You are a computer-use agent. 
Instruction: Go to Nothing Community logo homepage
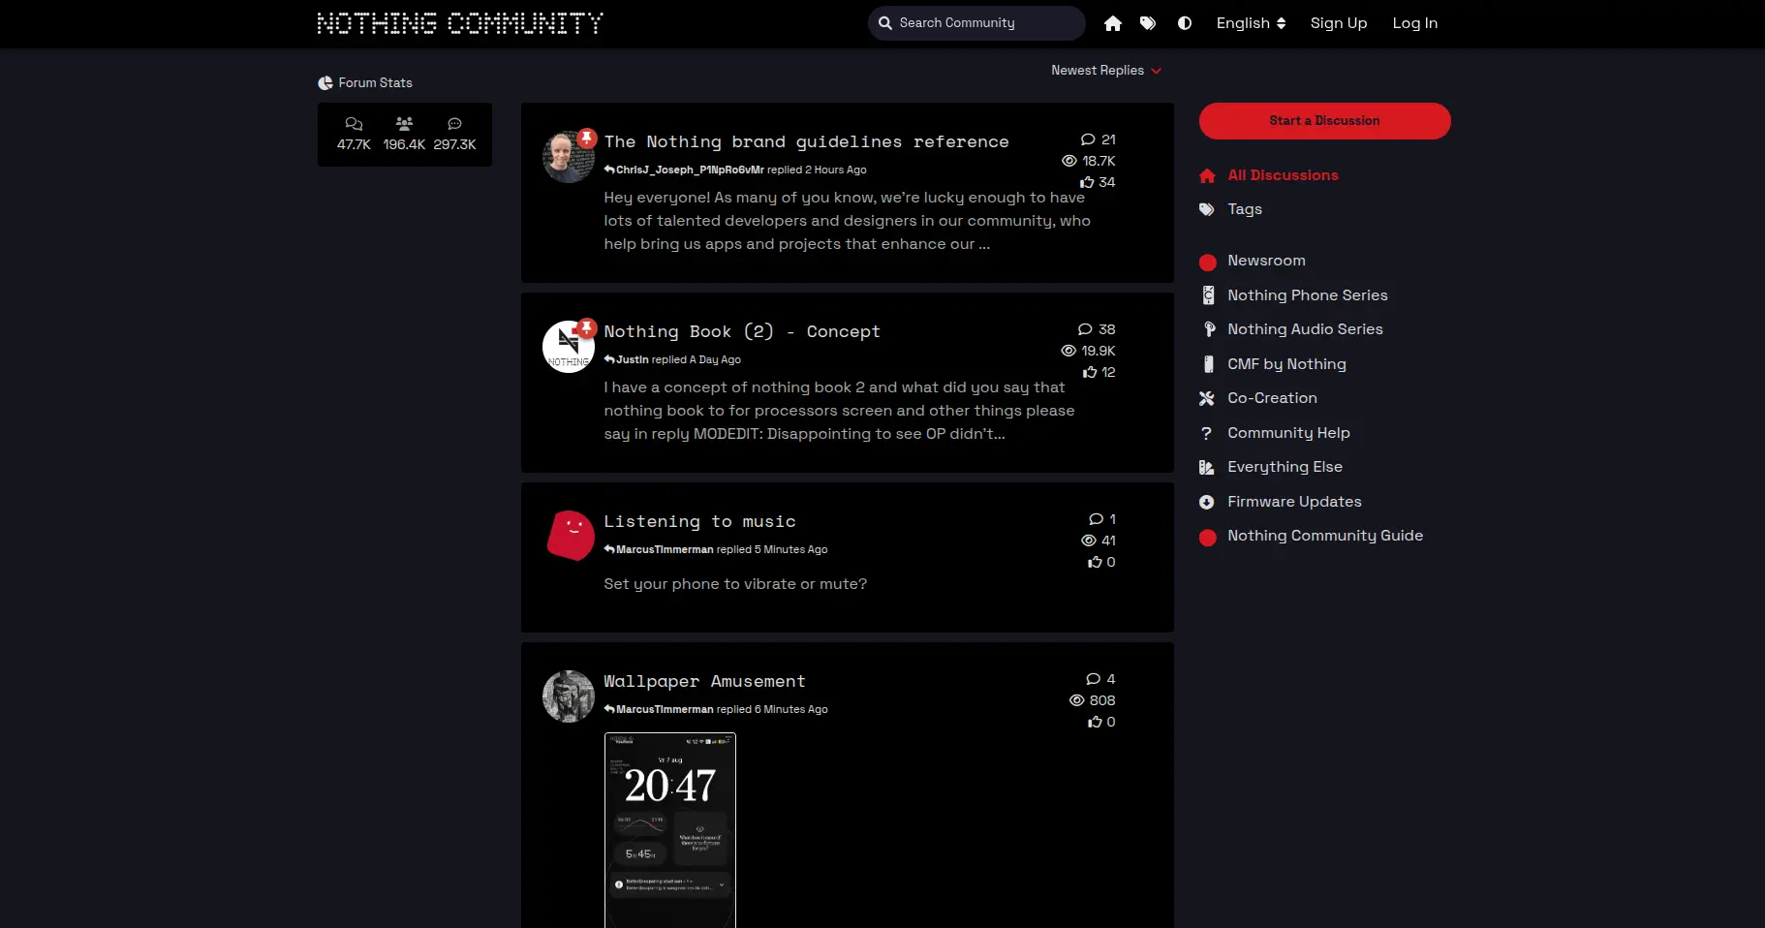460,23
